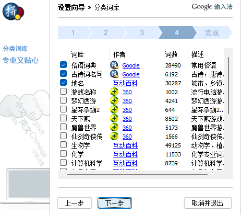Open 互动百科 link in 计算机科学 row
Screen dimensions: 241x215
pyautogui.click(x=126, y=163)
